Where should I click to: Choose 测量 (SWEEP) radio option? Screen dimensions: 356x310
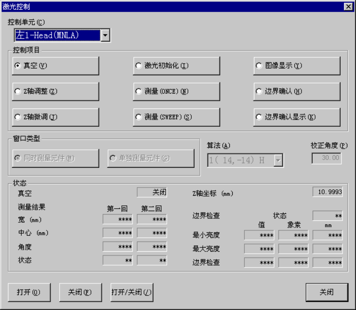tap(176, 117)
